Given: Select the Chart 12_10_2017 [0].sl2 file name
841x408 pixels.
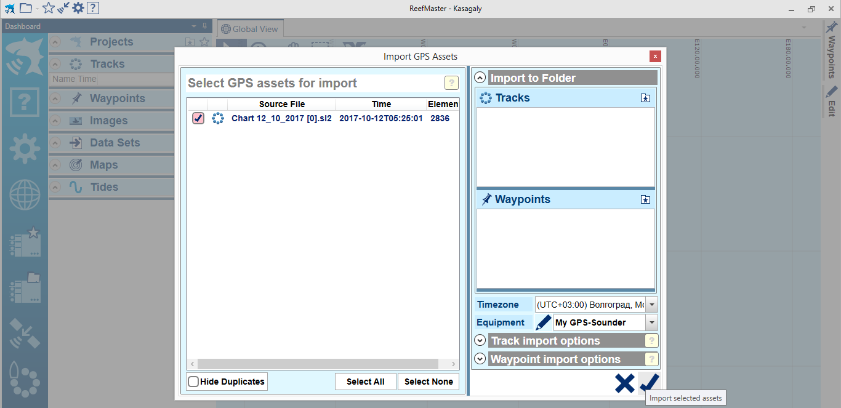Looking at the screenshot, I should click(281, 118).
